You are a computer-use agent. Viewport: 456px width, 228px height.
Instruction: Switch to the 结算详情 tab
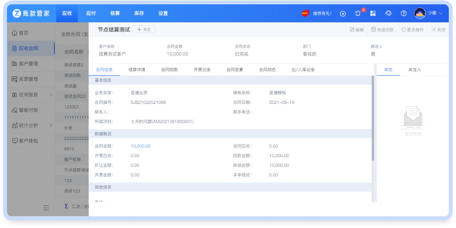(x=137, y=70)
